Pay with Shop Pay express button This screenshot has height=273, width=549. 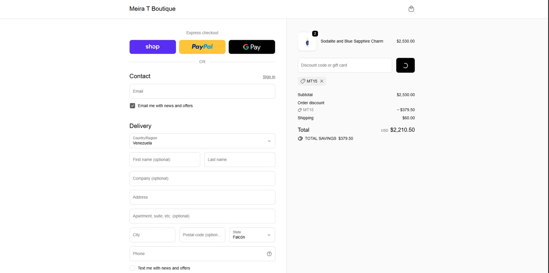click(153, 47)
